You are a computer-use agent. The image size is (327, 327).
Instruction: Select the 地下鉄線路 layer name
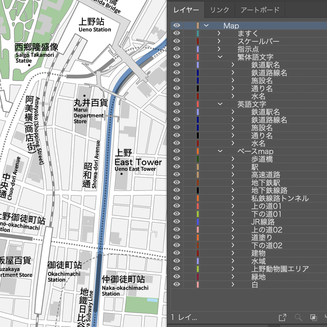tap(269, 191)
